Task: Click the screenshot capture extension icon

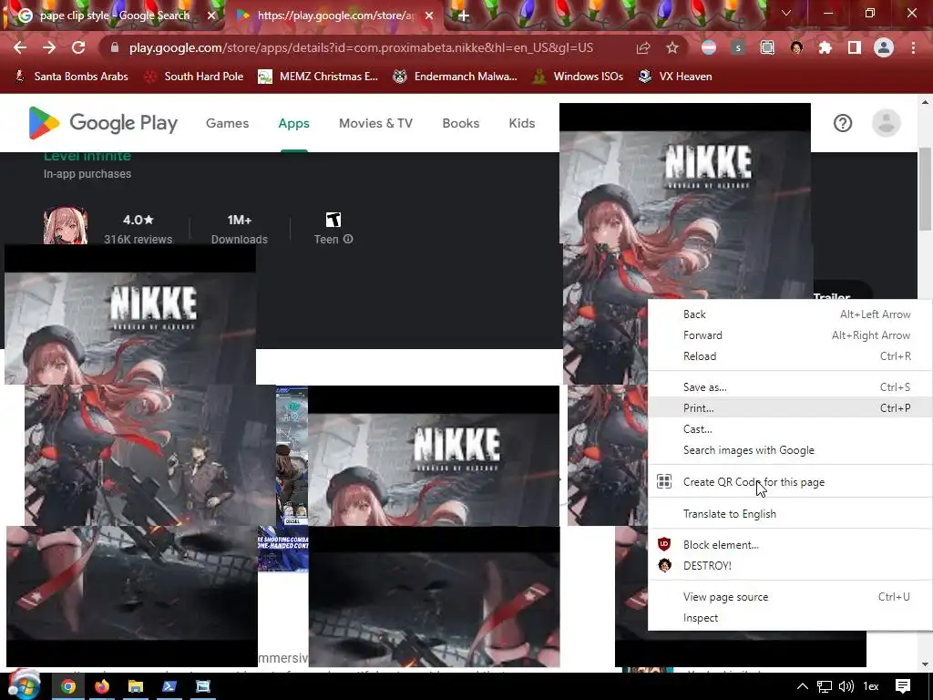Action: [x=767, y=47]
